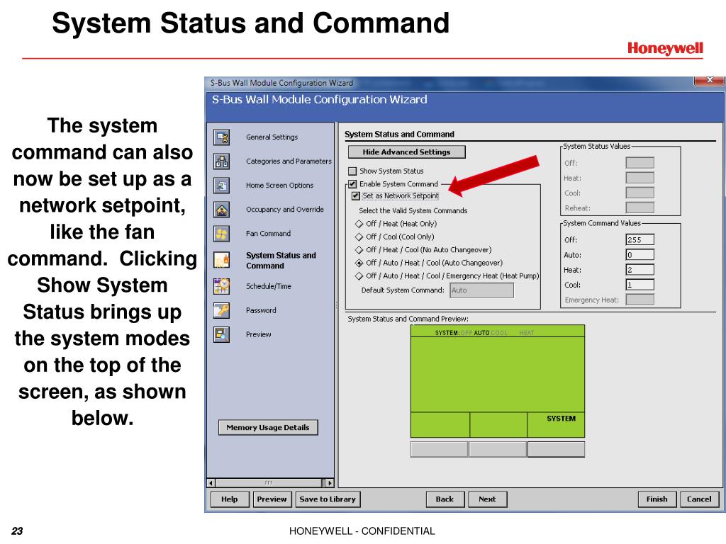Click the Back button
The image size is (726, 544).
click(445, 499)
